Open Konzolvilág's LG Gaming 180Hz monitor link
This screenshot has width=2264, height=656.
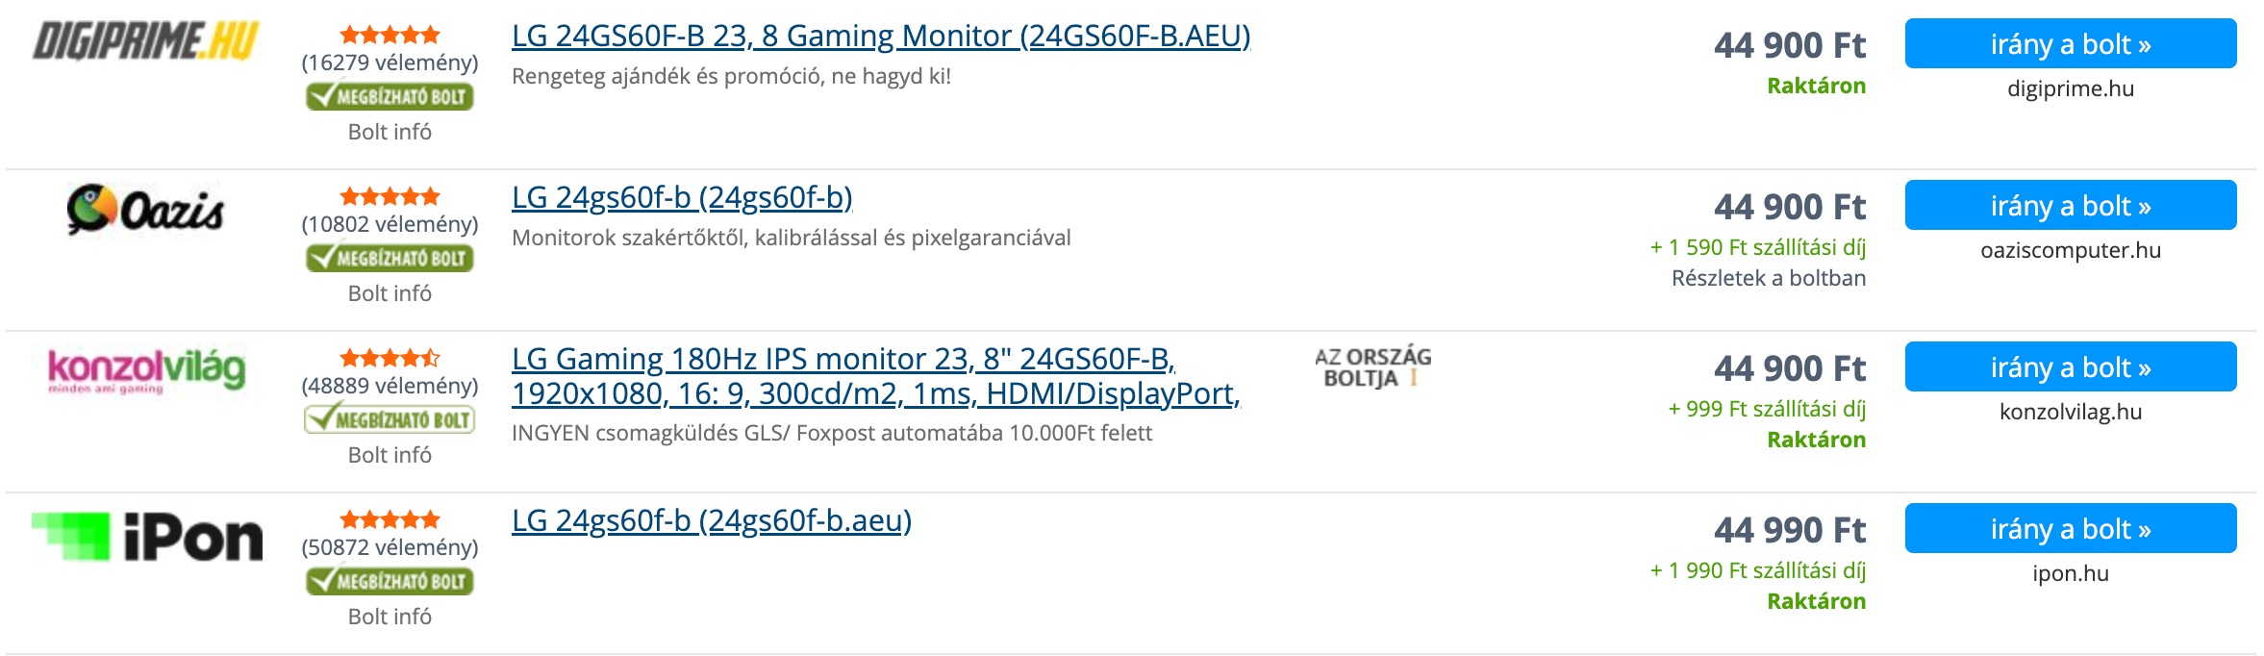(875, 376)
